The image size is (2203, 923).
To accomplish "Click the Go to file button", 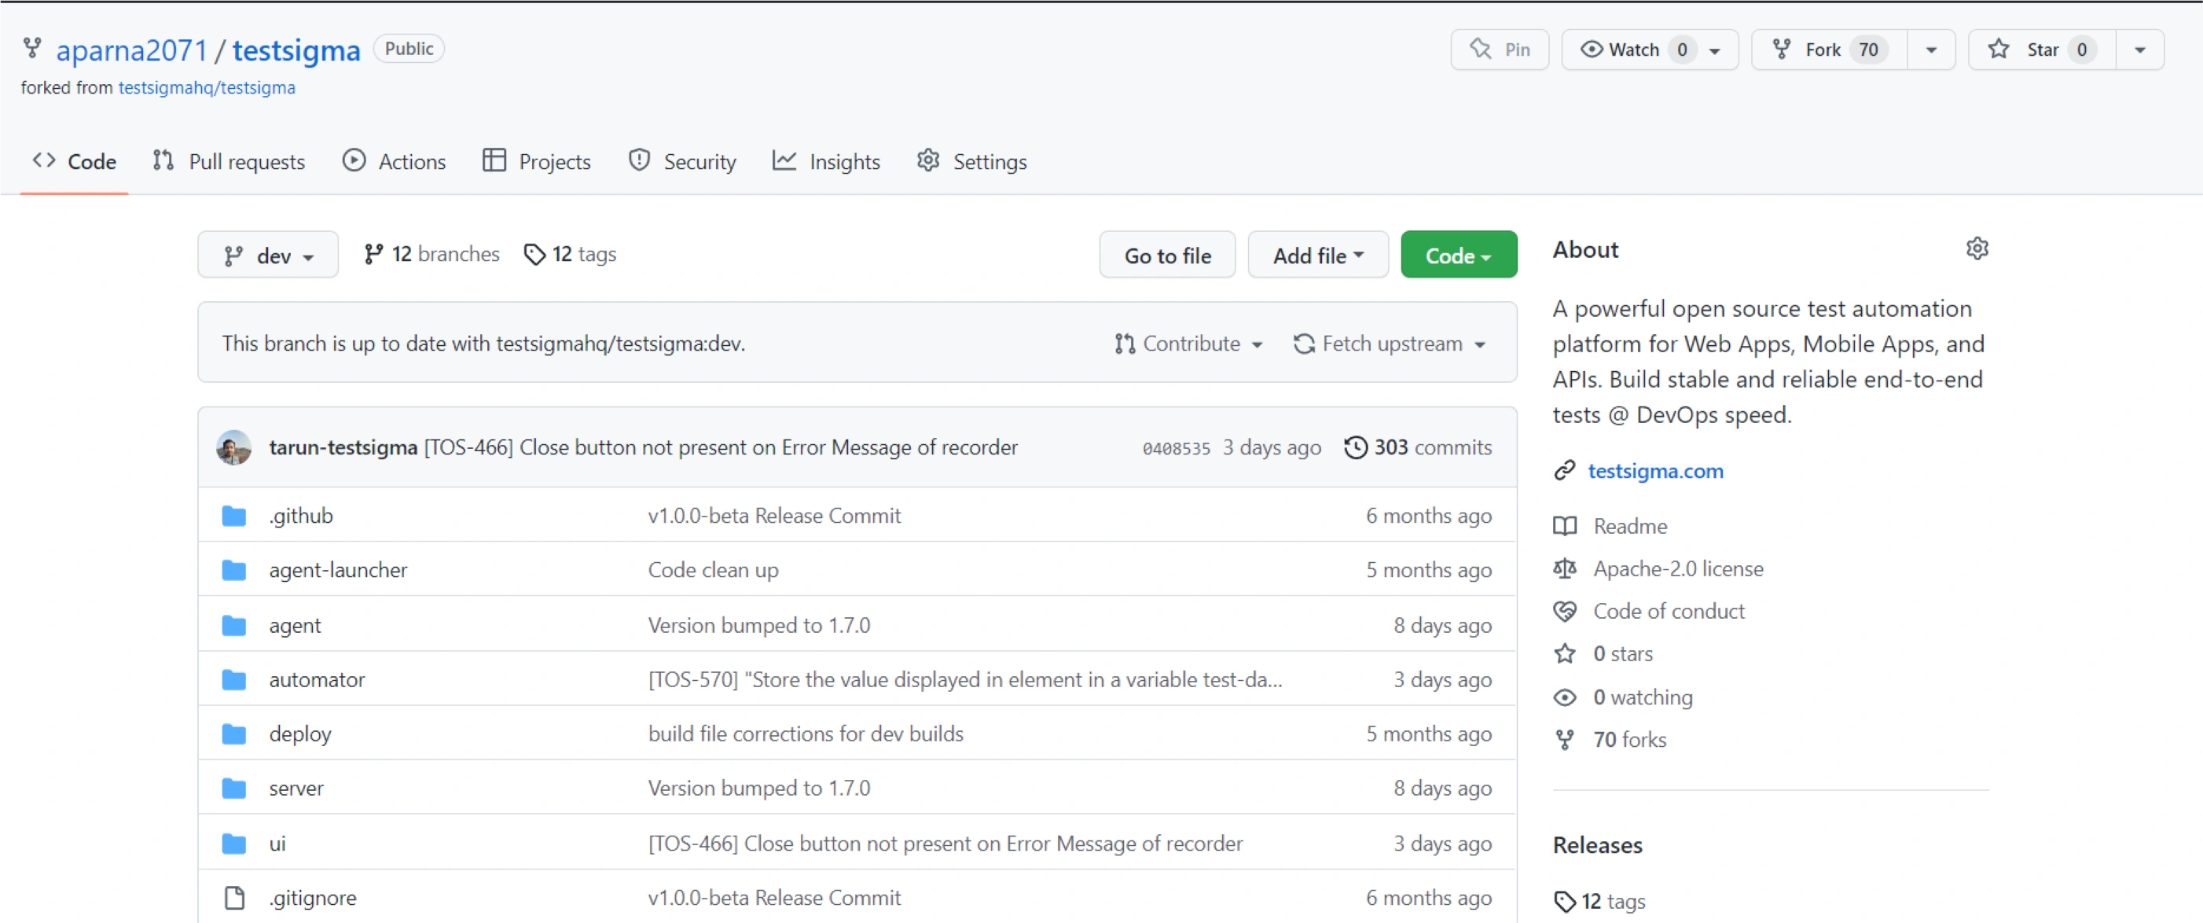I will pyautogui.click(x=1166, y=256).
